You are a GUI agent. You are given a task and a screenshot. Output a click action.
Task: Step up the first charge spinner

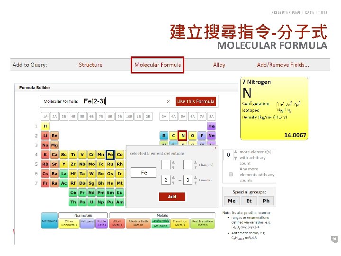pyautogui.click(x=173, y=162)
